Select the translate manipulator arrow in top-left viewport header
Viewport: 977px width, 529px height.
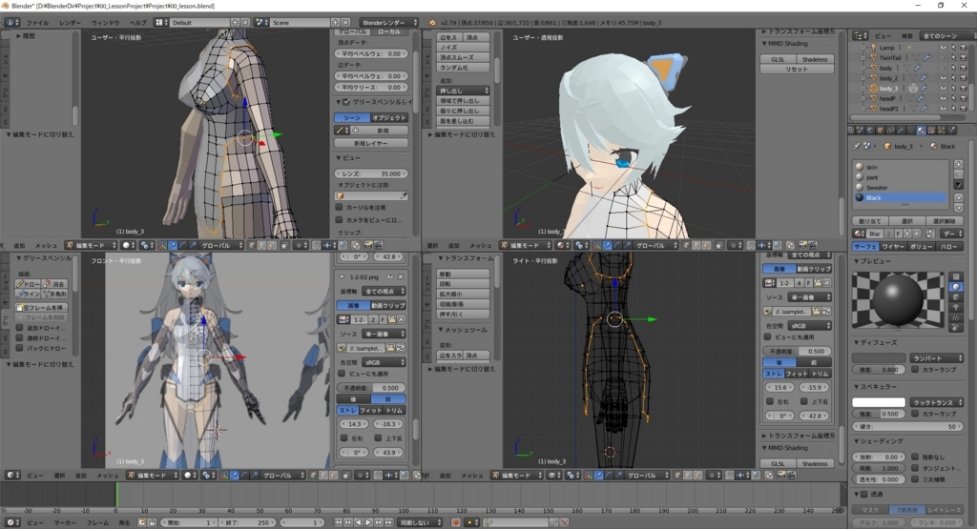(172, 245)
